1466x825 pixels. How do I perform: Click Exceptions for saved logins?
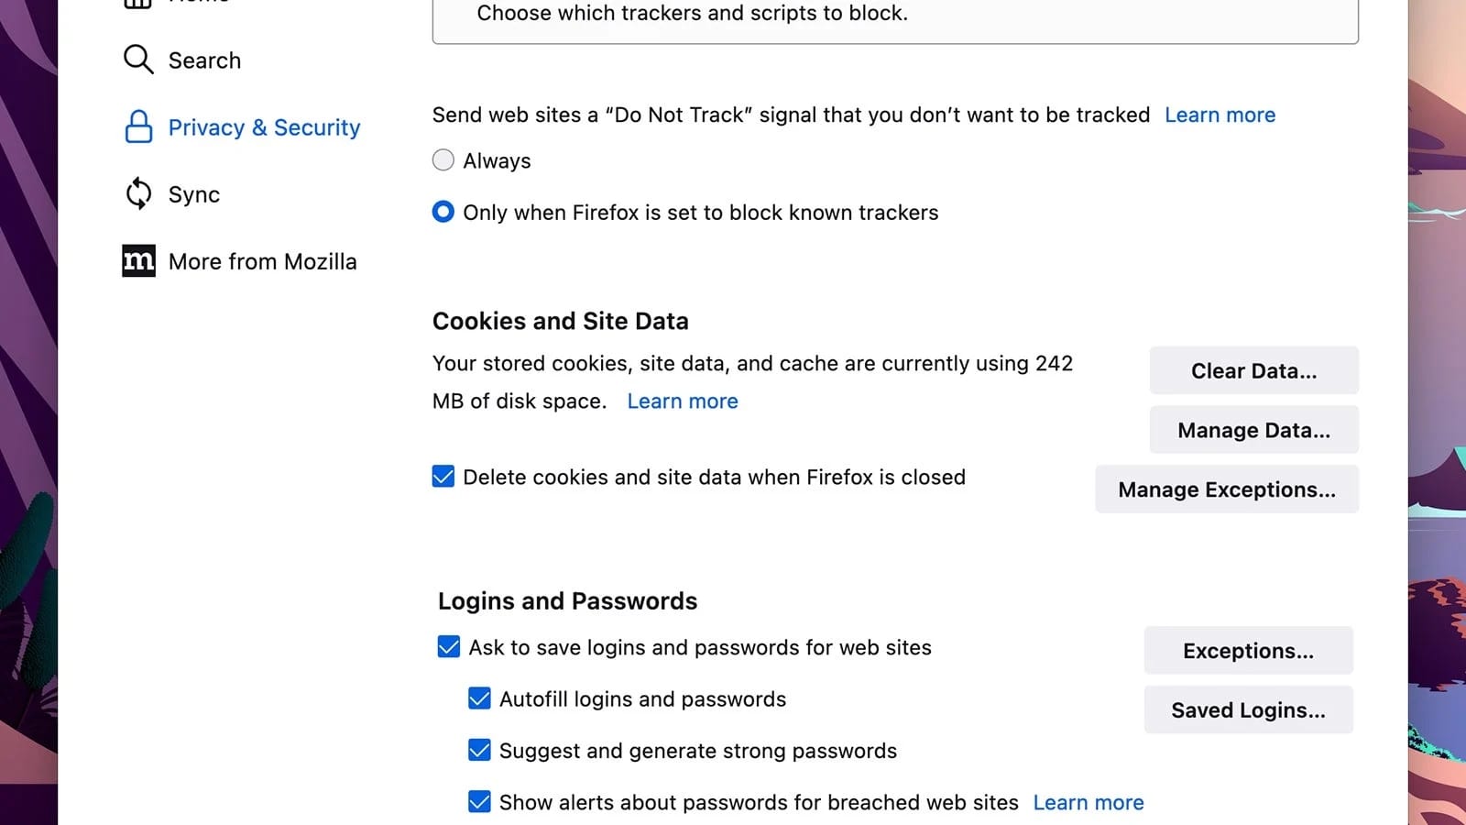tap(1248, 650)
